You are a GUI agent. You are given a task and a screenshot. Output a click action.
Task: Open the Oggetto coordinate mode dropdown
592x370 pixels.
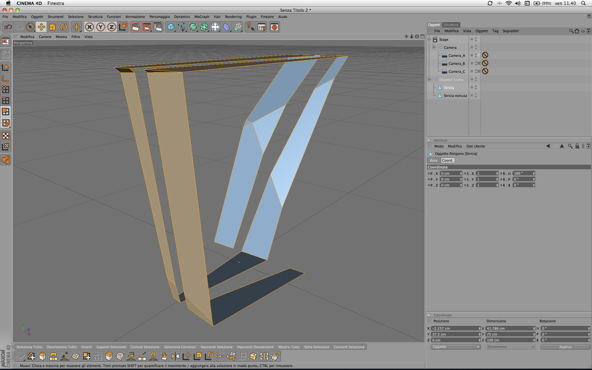click(x=455, y=347)
